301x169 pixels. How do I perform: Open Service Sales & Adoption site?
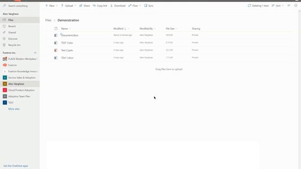click(x=20, y=77)
